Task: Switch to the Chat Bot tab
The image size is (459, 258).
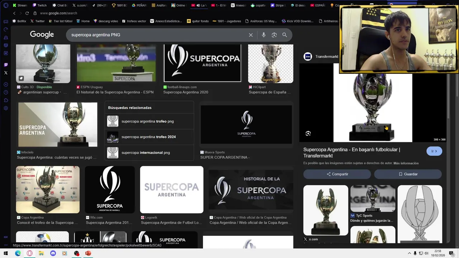Action: point(60,5)
